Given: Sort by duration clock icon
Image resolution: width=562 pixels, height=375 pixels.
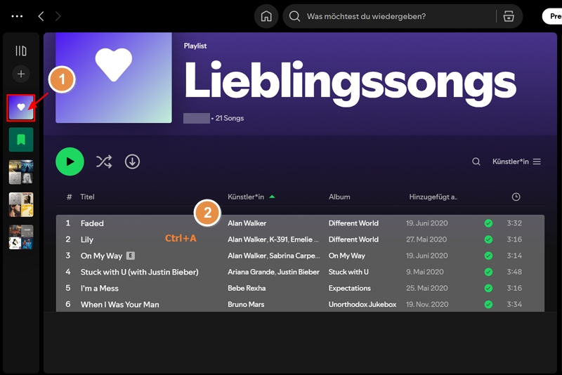Looking at the screenshot, I should point(516,197).
